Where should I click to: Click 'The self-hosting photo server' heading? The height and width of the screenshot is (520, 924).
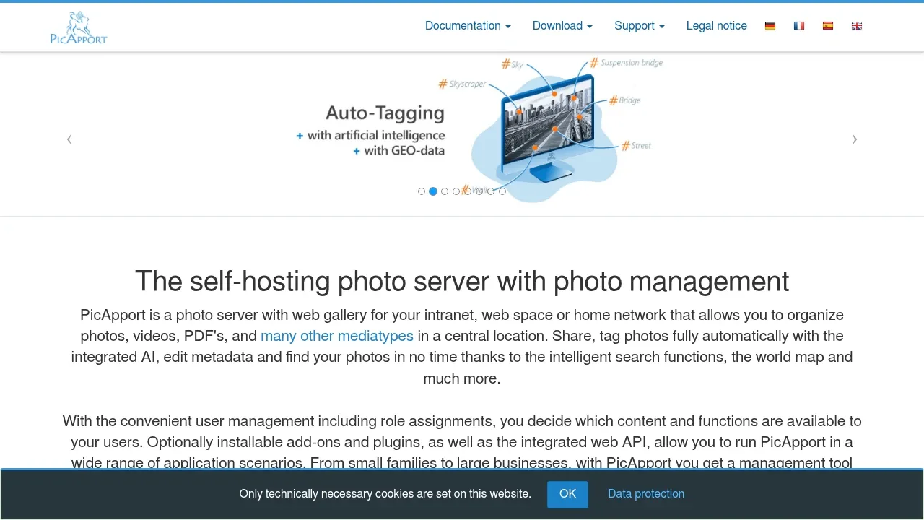pyautogui.click(x=462, y=281)
